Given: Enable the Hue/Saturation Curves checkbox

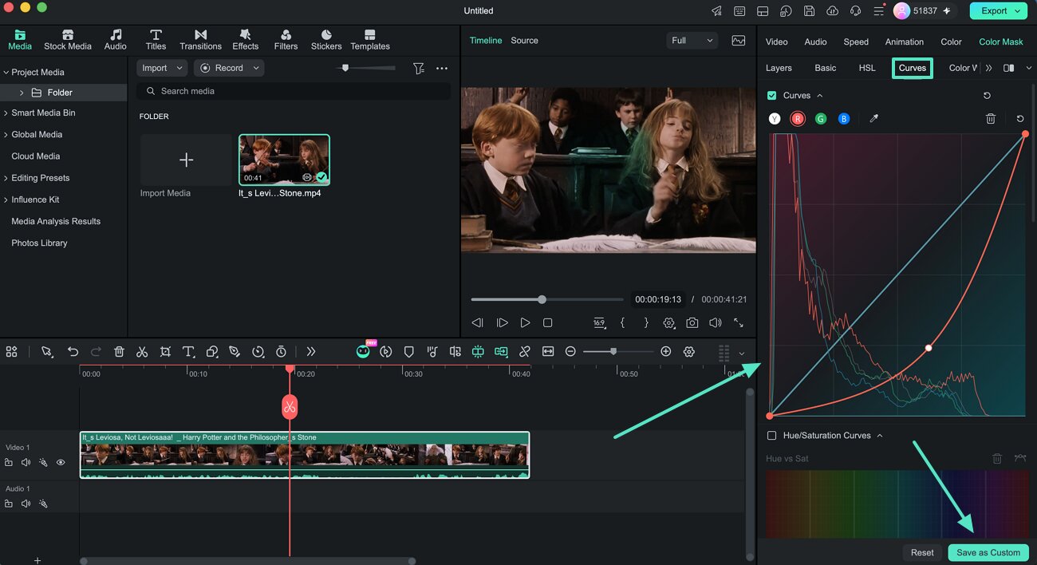Looking at the screenshot, I should (771, 436).
